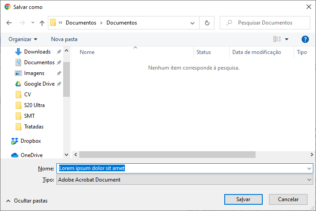The image size is (316, 211).
Task: Click the Pesquisar Documentos search box
Action: [269, 23]
